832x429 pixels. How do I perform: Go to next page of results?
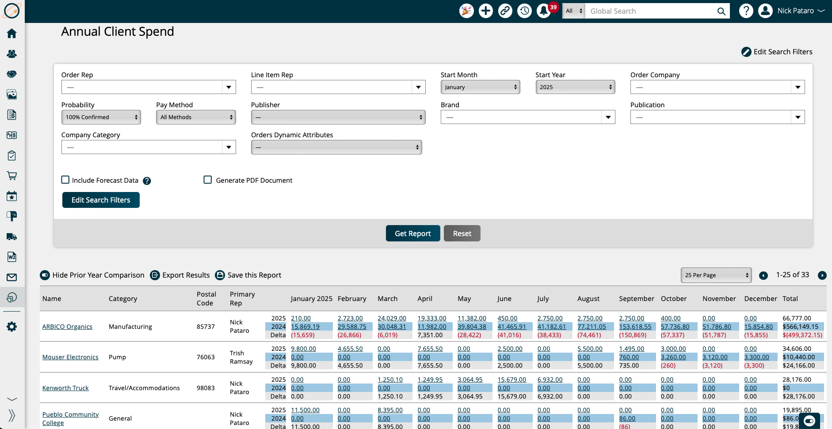pos(822,275)
